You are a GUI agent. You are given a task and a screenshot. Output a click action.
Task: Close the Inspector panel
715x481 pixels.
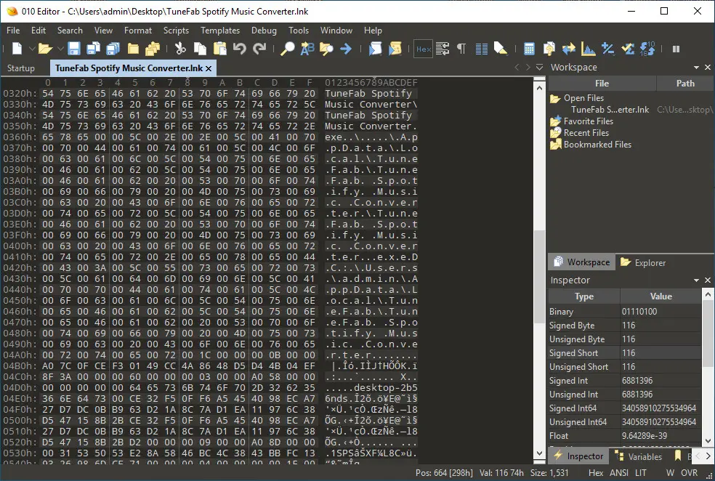click(708, 280)
